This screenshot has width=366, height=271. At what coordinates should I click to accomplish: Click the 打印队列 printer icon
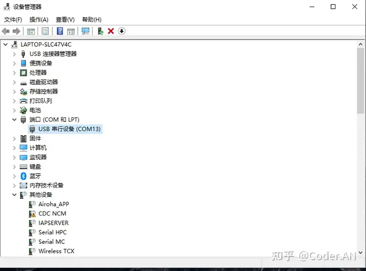(23, 101)
